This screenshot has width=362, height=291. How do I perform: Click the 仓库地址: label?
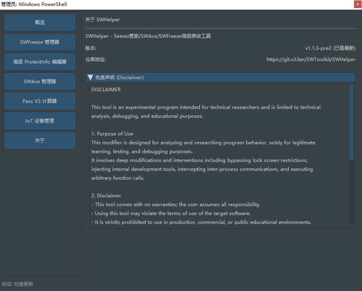coord(96,59)
